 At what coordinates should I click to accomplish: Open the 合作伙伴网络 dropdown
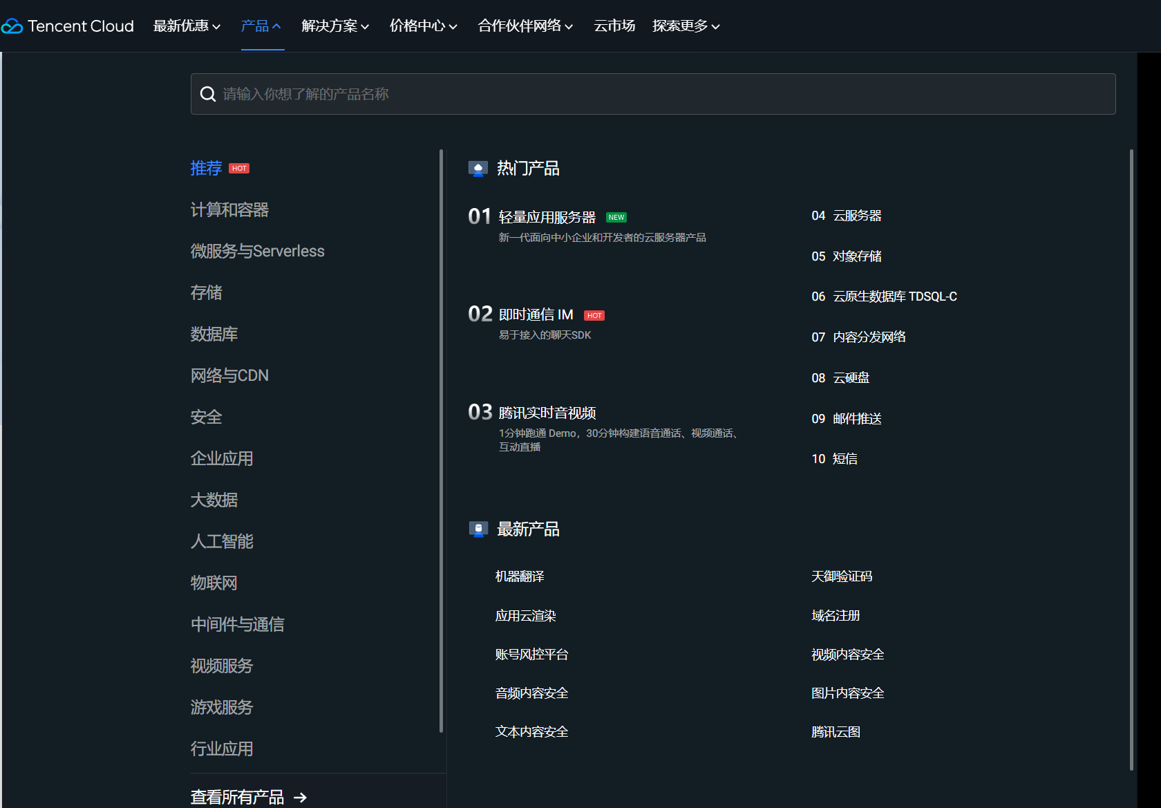pyautogui.click(x=525, y=26)
